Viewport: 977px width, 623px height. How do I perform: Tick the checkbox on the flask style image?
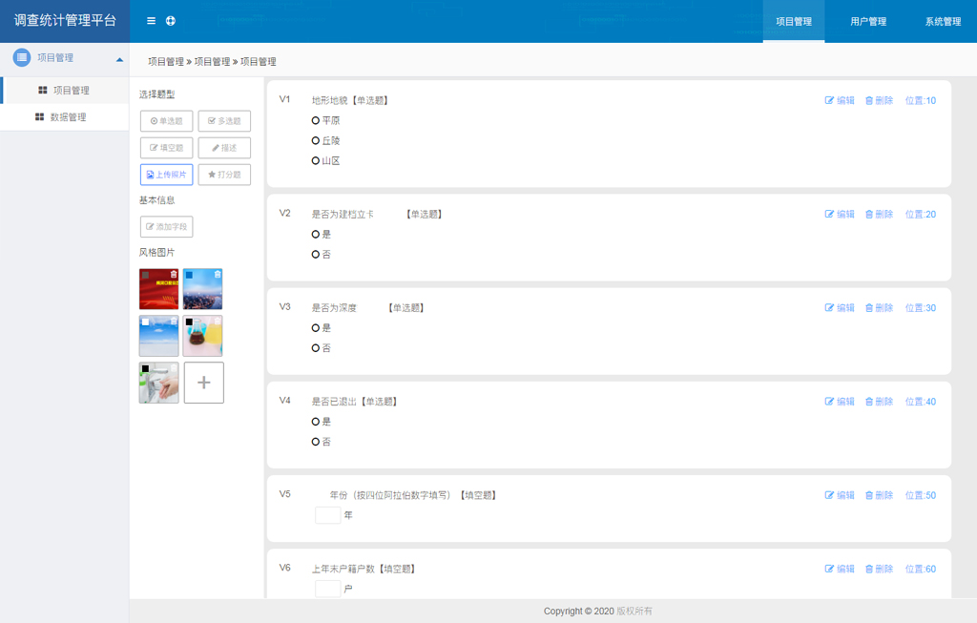click(x=189, y=322)
